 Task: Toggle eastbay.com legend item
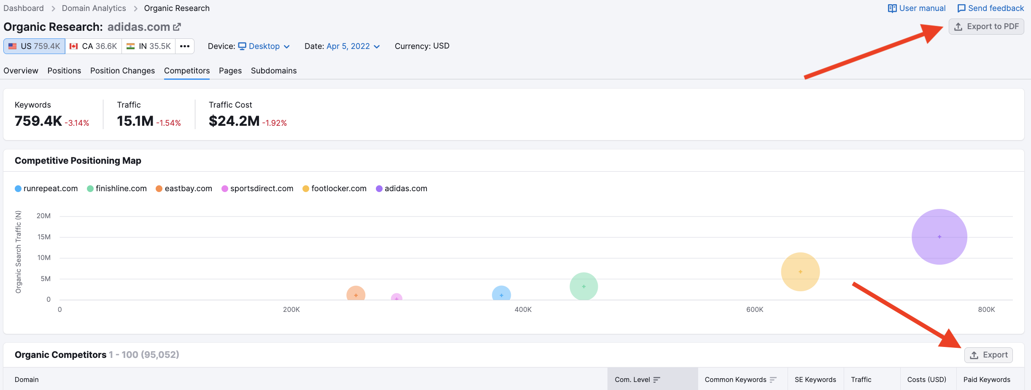[184, 189]
